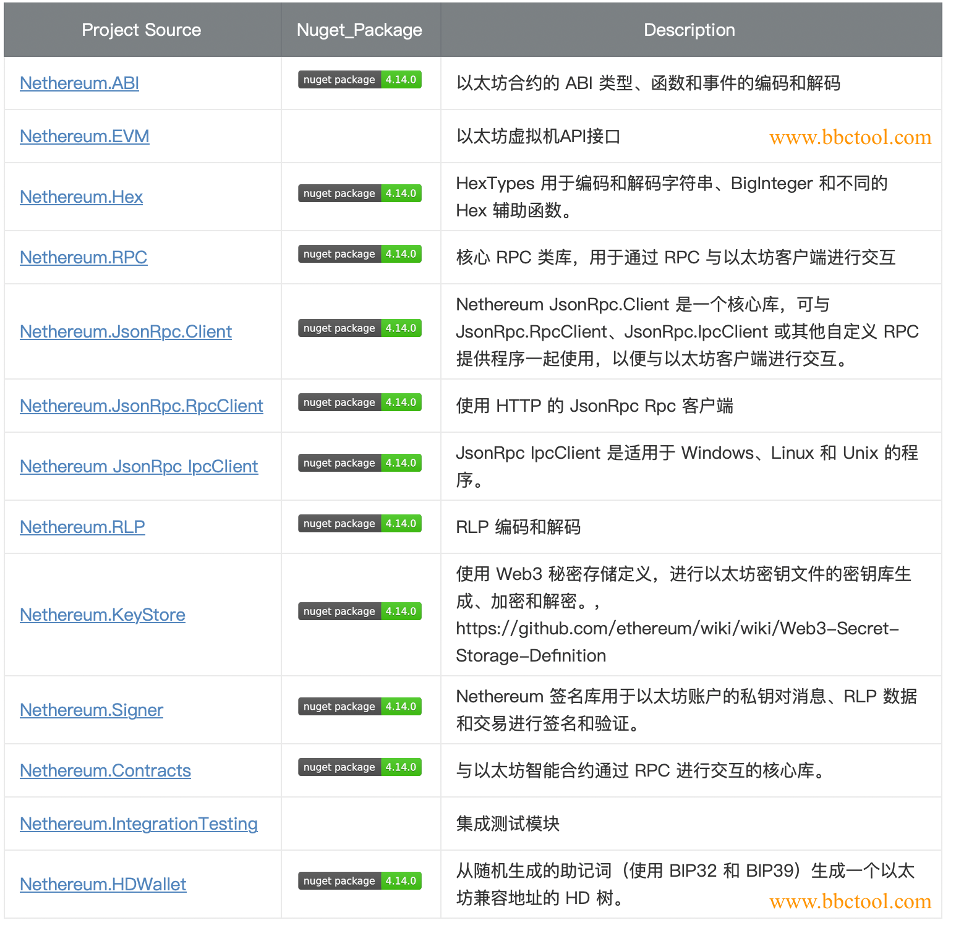This screenshot has height=941, width=956.
Task: Visit the Nethereum.Signer source link
Action: pyautogui.click(x=92, y=710)
